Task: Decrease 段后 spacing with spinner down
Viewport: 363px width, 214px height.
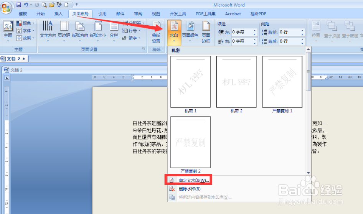Action: click(x=302, y=43)
